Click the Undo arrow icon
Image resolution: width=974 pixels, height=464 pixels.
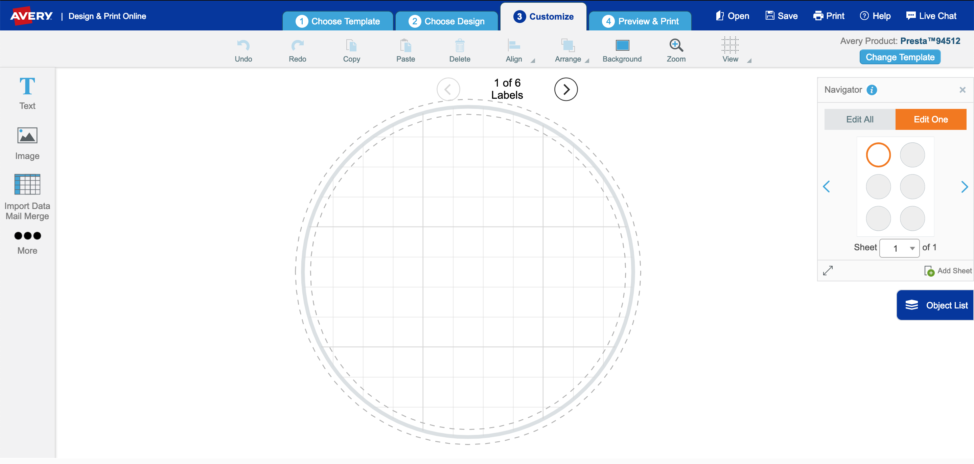pos(243,46)
